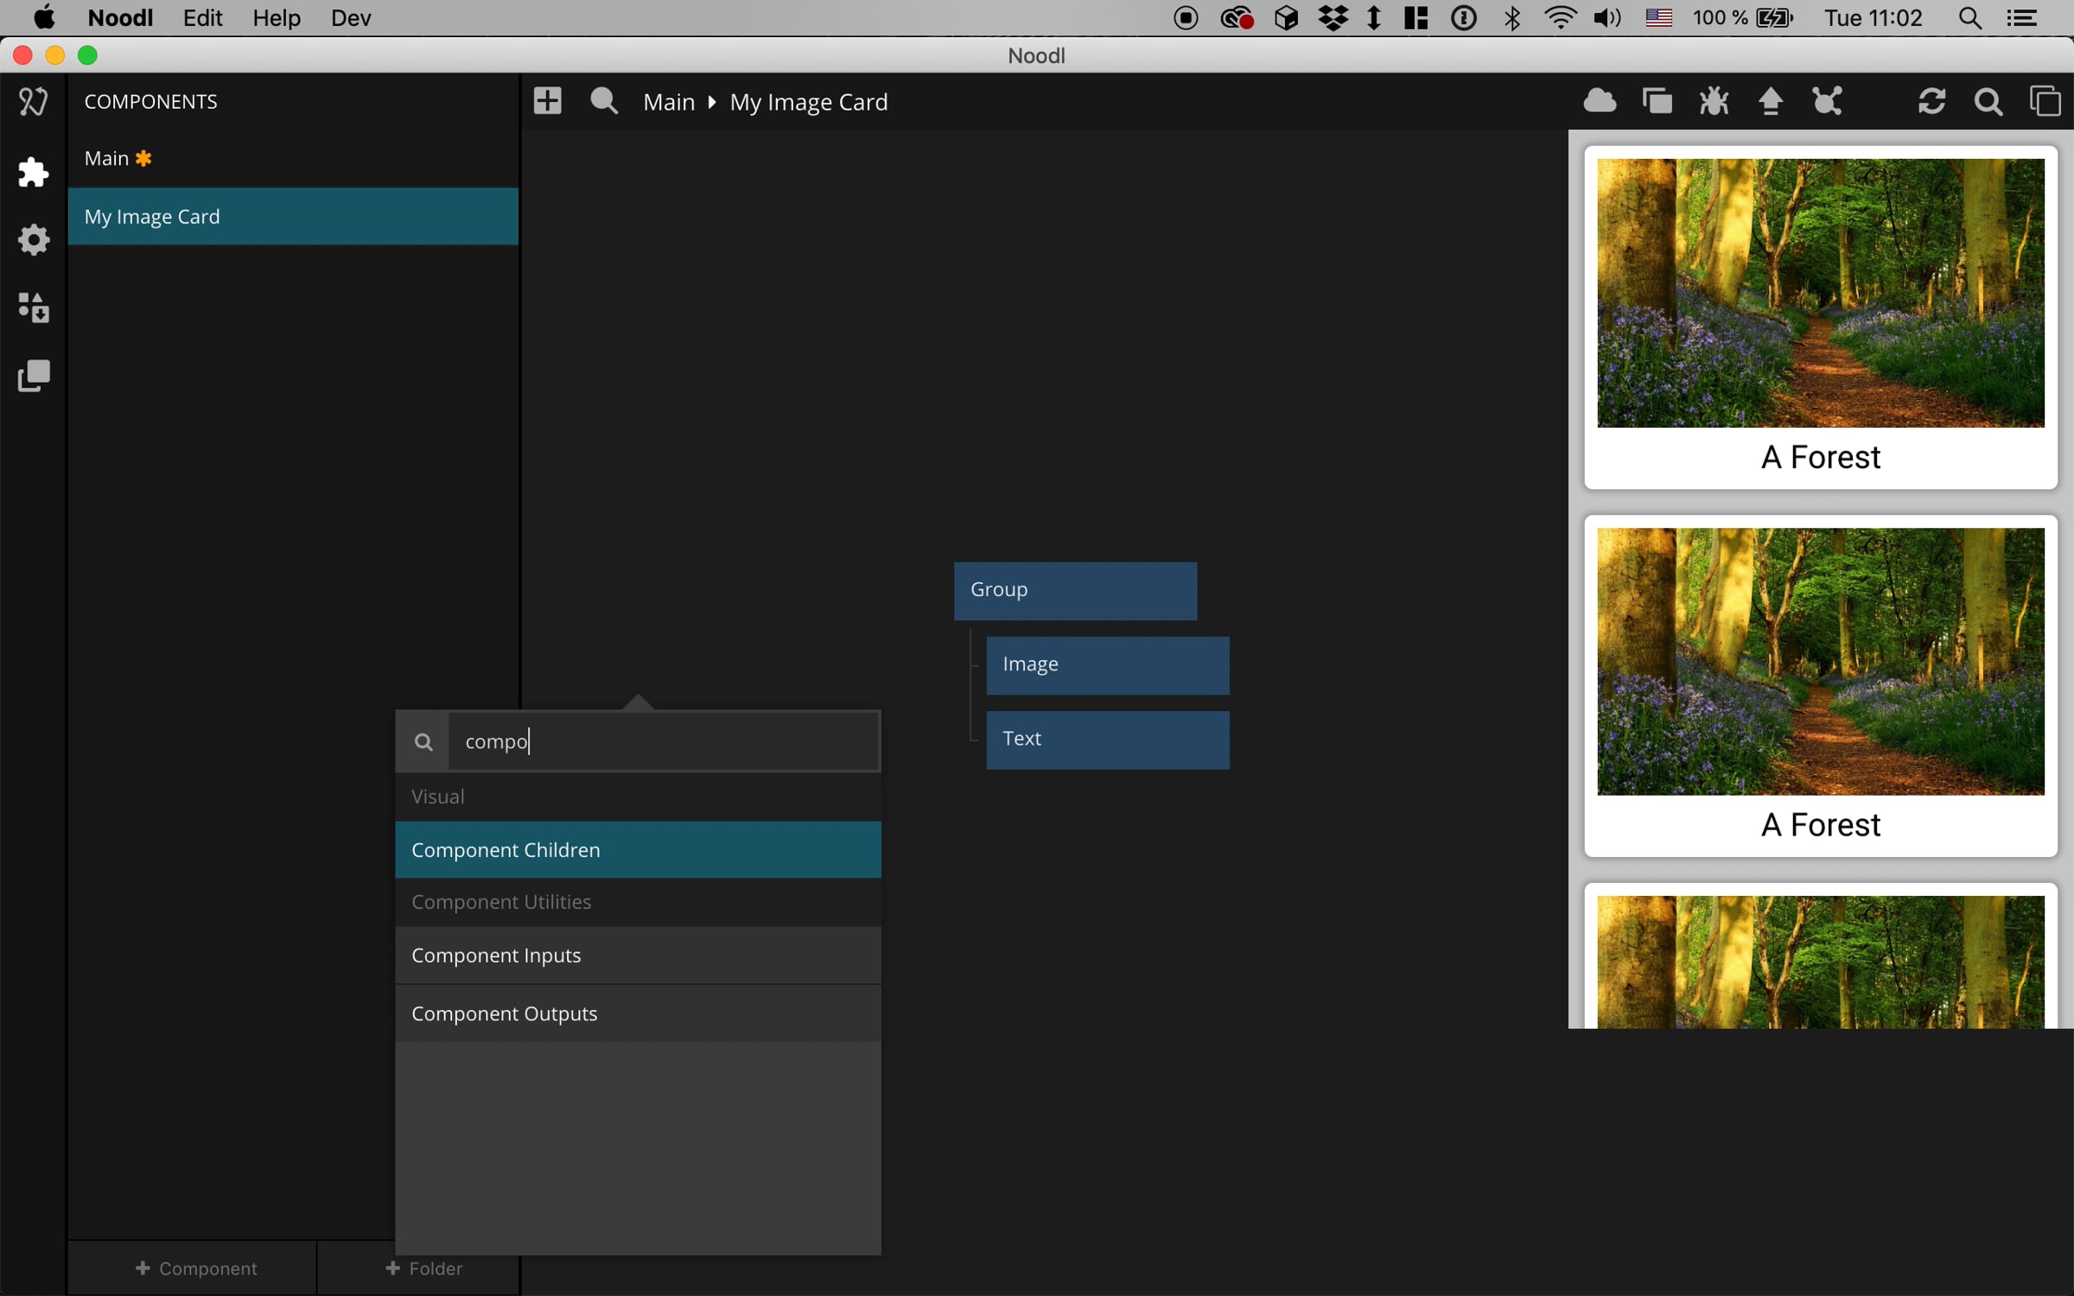Click My Image Card breadcrumb
The height and width of the screenshot is (1296, 2074).
click(x=808, y=102)
